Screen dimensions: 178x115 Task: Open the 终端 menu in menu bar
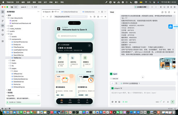pos(51,2)
